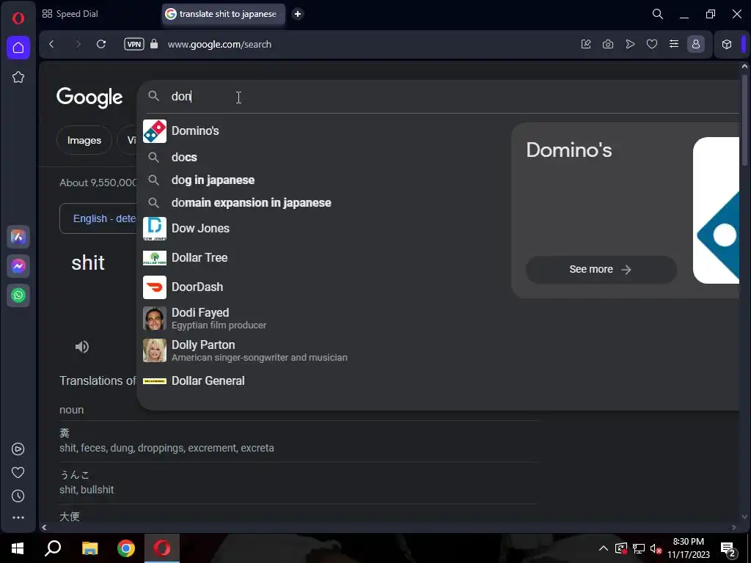Click the Domino's logo thumbnail in panel
The height and width of the screenshot is (563, 751).
pyautogui.click(x=716, y=210)
